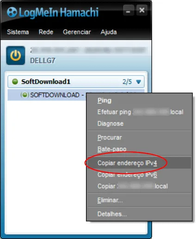Screen dimensions: 196x239
Task: Open the Ajuda menu
Action: pyautogui.click(x=109, y=32)
